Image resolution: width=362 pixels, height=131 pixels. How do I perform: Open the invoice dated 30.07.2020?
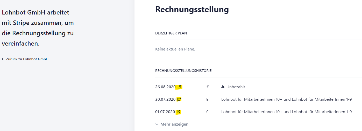[165, 99]
